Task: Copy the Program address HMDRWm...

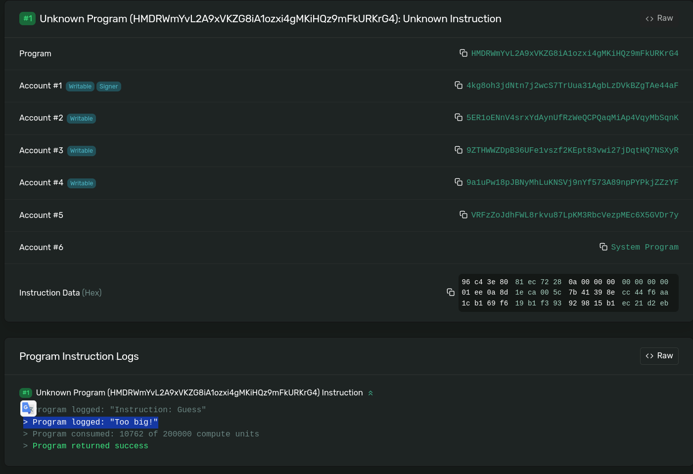Action: 463,52
